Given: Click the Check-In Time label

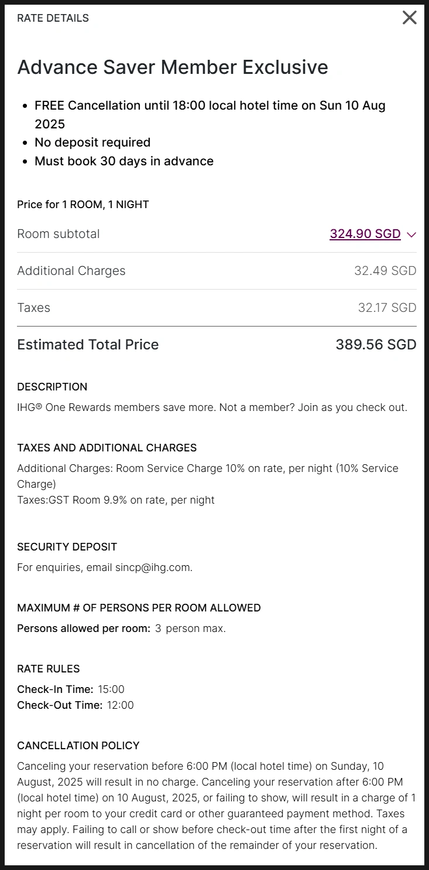Looking at the screenshot, I should tap(55, 689).
